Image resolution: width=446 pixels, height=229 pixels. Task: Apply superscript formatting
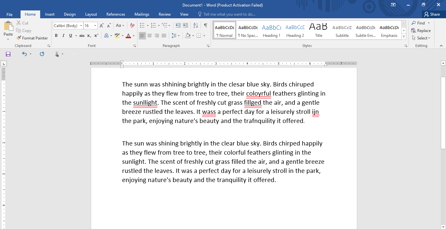pyautogui.click(x=96, y=36)
